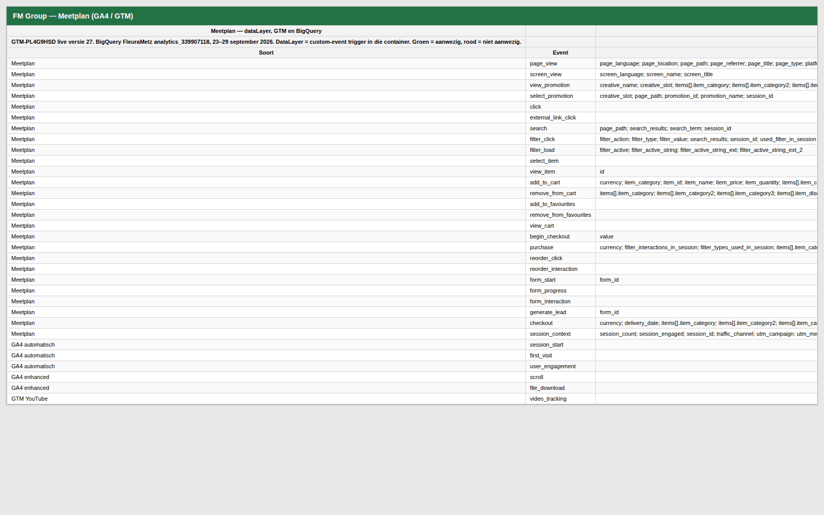
Task: Click the page_view event cell
Action: pos(560,63)
